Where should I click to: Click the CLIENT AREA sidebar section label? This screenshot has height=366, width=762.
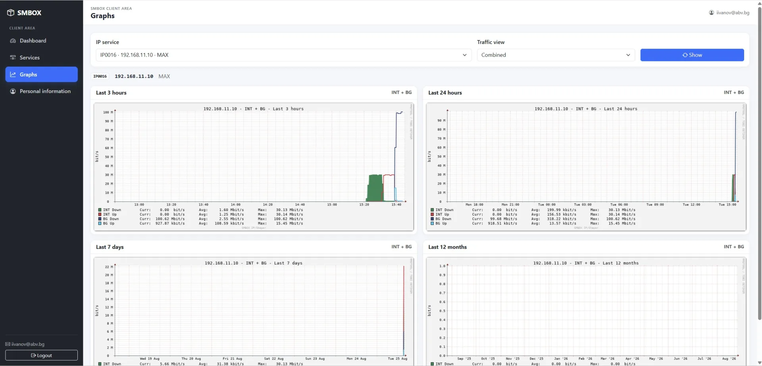[22, 28]
